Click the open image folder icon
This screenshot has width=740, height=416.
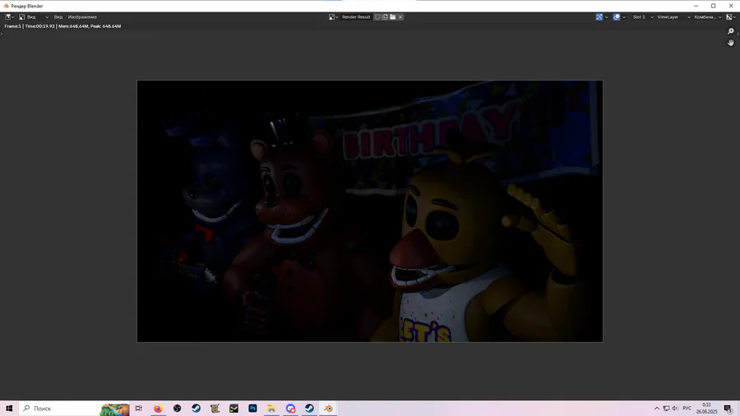[x=393, y=17]
